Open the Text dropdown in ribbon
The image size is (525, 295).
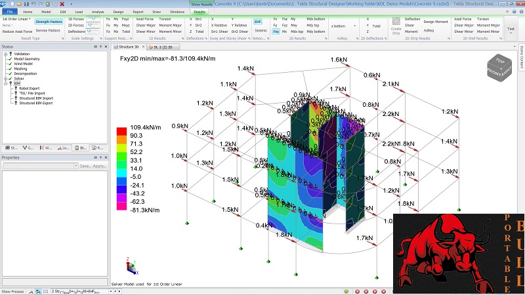(511, 30)
